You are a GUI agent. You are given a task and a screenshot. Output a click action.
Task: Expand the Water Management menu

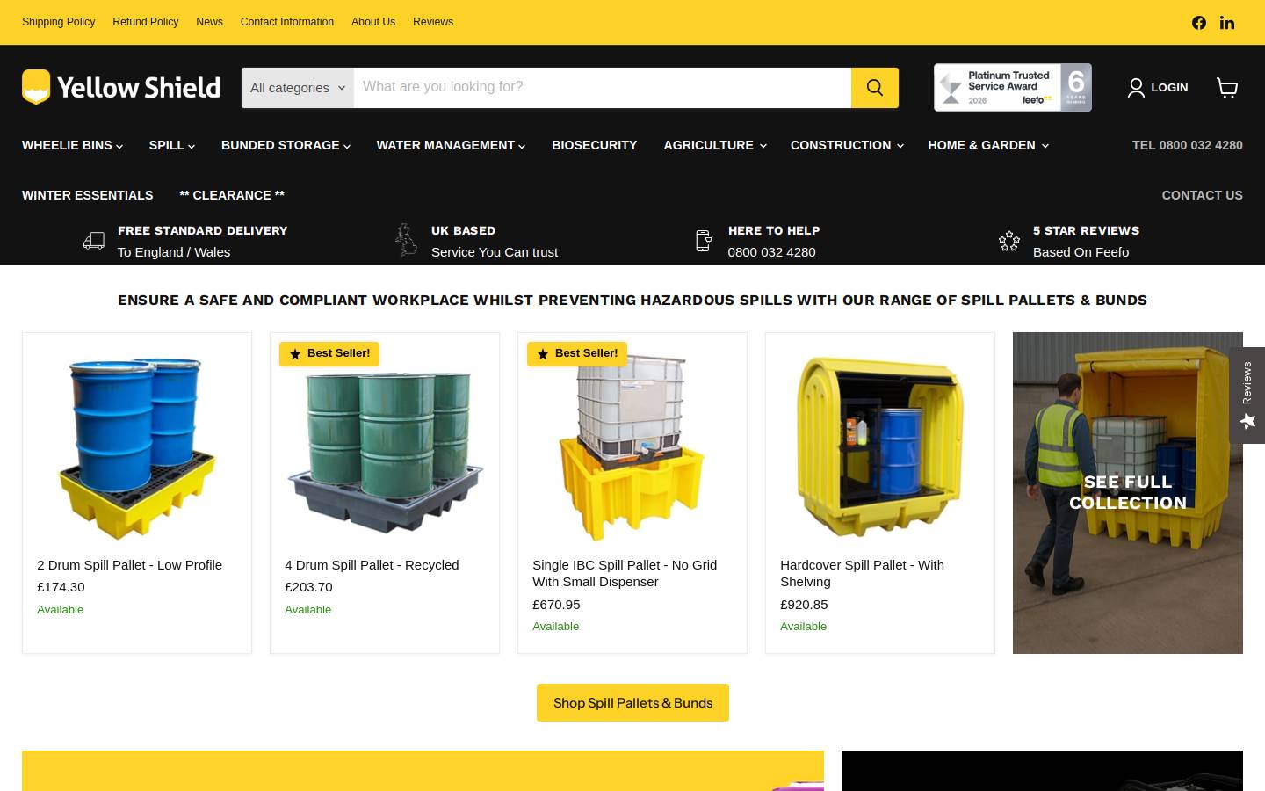(x=451, y=145)
